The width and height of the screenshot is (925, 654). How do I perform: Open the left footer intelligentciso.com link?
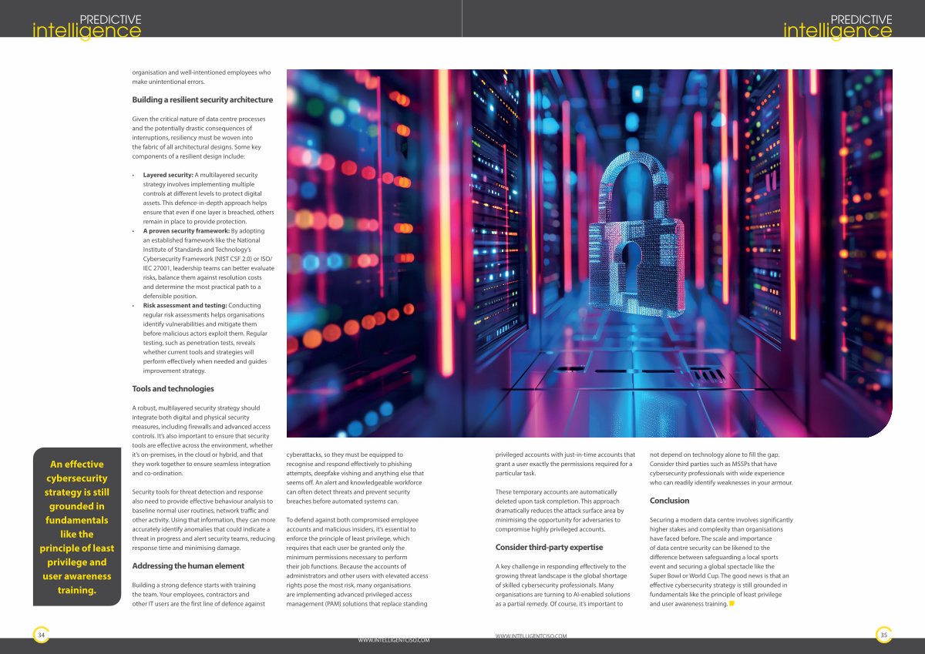[x=394, y=639]
